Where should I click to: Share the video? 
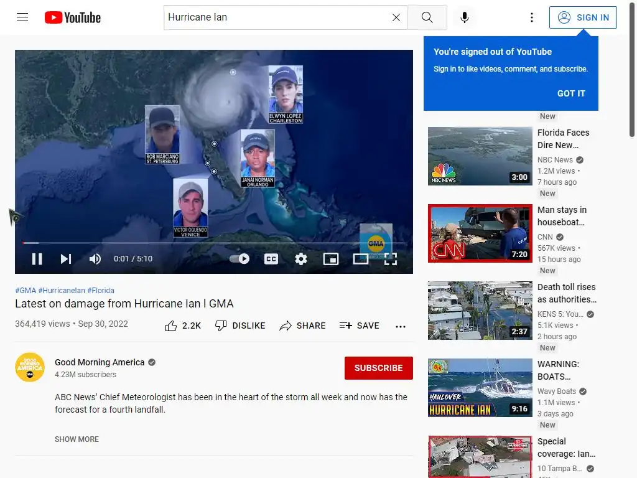pos(303,326)
